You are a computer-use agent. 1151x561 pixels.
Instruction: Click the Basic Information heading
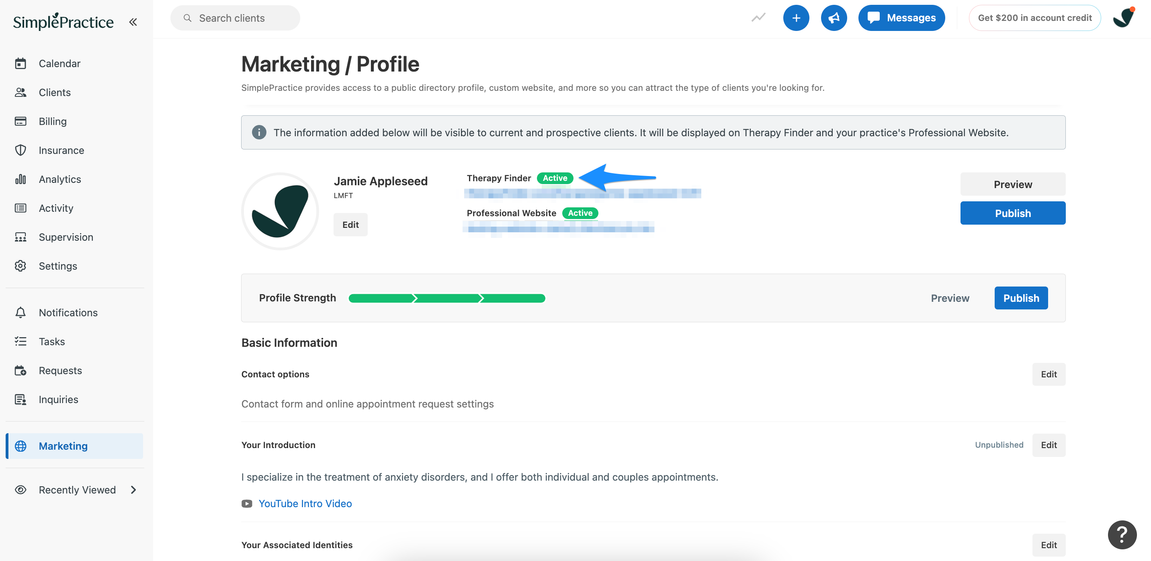pos(289,342)
